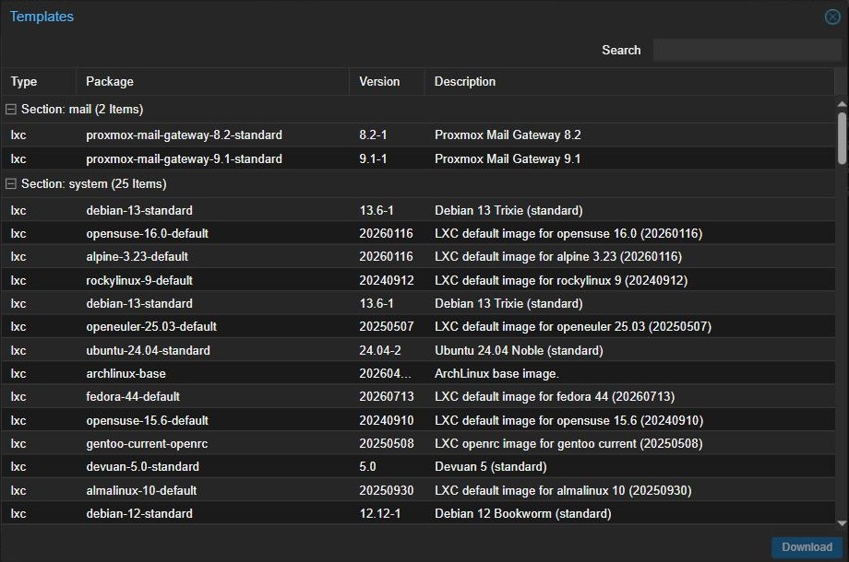Screen dimensions: 849x562
Task: Click 'Debian 12 Bookworm (standard)' description
Action: point(523,513)
